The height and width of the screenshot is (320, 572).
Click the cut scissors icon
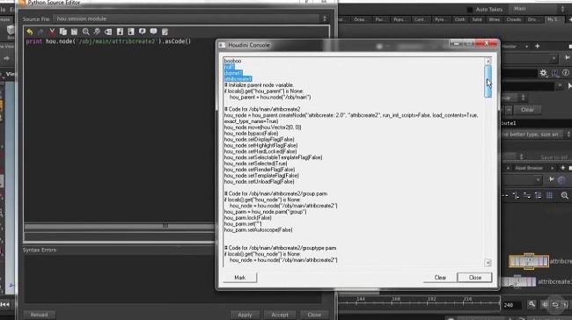[52, 32]
